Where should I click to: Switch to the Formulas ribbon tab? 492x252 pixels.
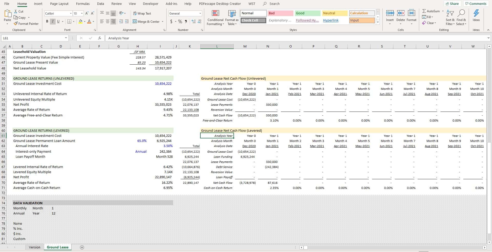click(x=83, y=4)
